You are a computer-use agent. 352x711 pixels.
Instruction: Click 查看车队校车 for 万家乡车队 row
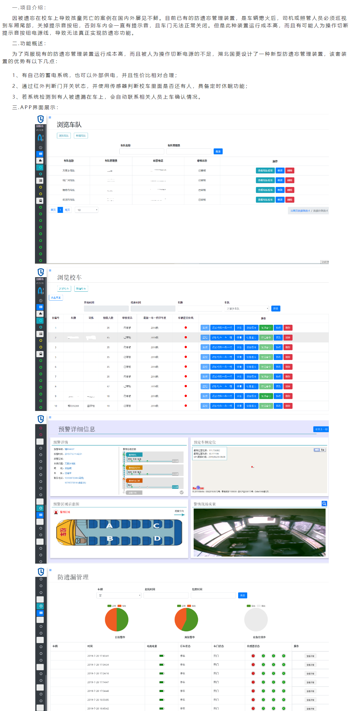pos(265,171)
